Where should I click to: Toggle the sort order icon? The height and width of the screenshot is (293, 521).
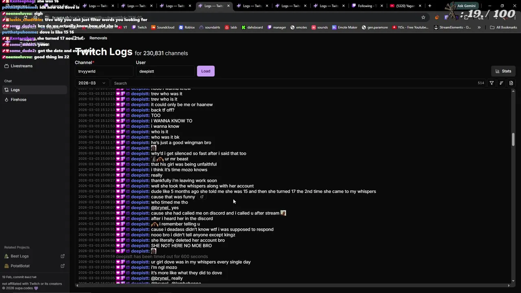[x=501, y=83]
